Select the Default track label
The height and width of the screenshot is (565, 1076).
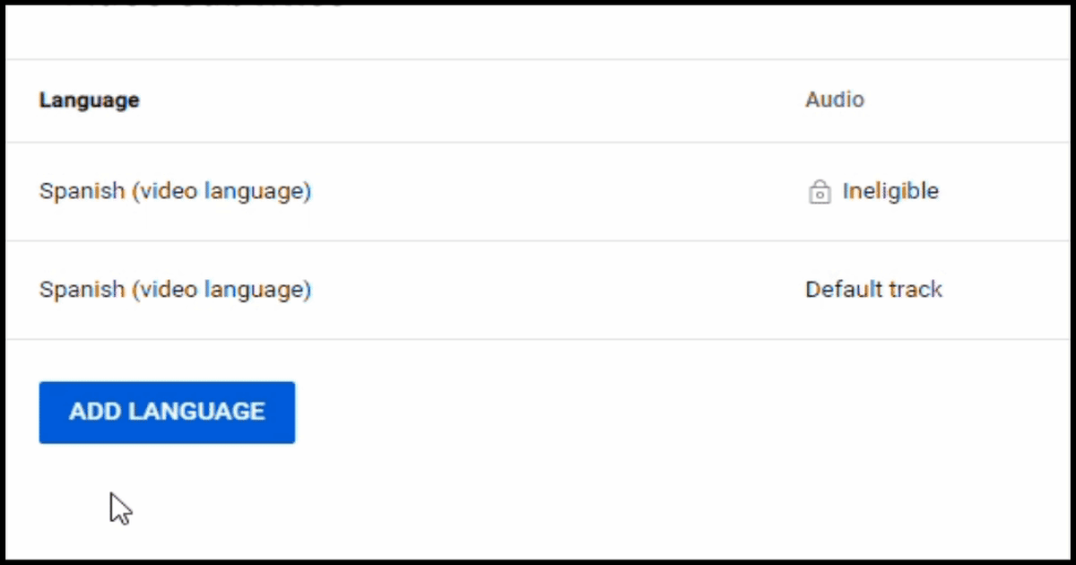873,289
